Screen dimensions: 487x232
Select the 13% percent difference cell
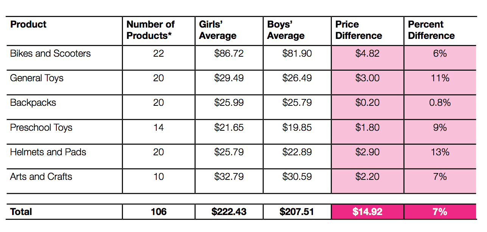(440, 152)
